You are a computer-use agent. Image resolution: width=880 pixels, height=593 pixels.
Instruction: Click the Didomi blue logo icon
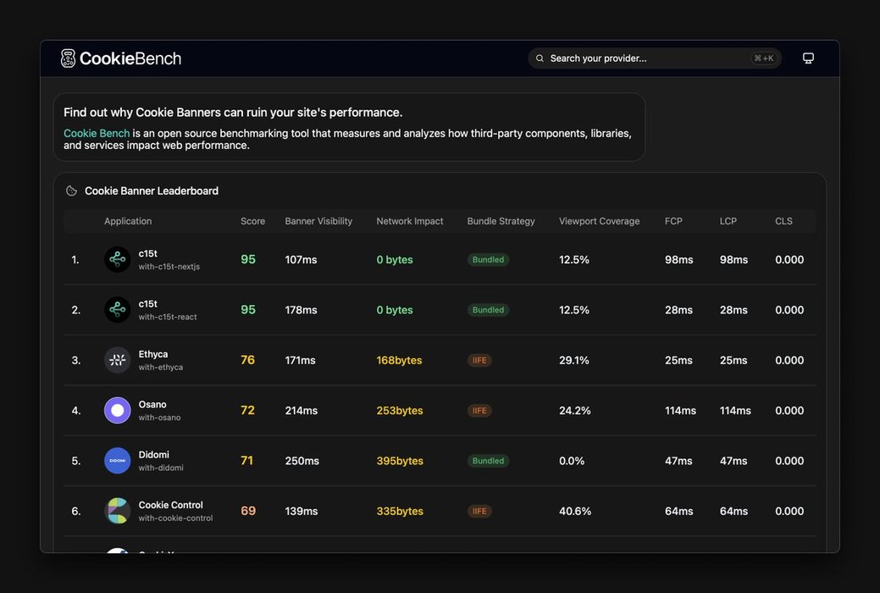(x=117, y=461)
